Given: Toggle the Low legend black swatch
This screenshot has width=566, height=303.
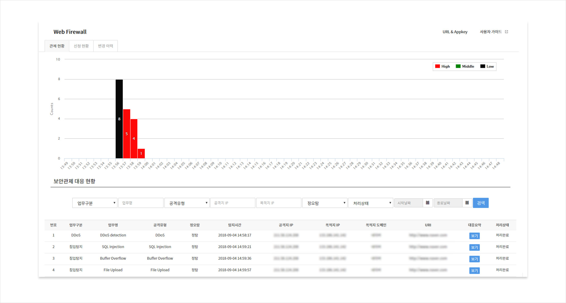Looking at the screenshot, I should point(483,66).
